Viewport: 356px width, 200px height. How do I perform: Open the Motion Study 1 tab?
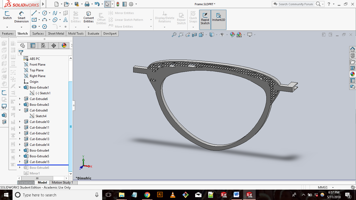tap(62, 183)
